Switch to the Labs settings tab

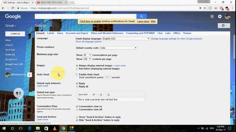pos(168,33)
